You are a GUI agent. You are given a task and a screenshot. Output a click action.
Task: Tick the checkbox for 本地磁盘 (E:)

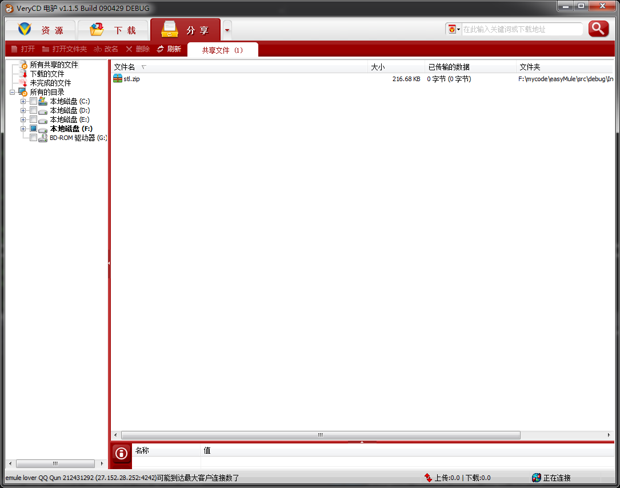pyautogui.click(x=34, y=119)
